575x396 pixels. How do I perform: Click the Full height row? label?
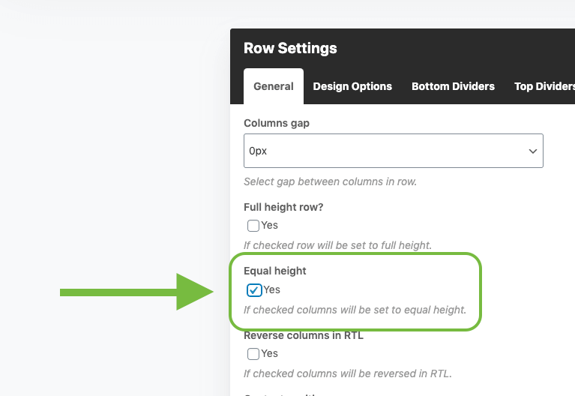tap(283, 207)
